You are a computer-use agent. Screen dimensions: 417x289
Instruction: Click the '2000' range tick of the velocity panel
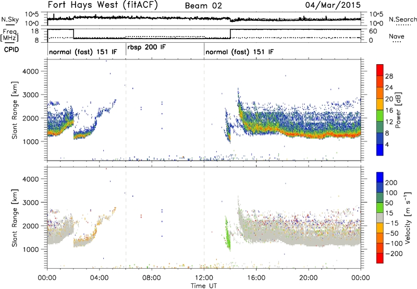[x=30, y=226]
